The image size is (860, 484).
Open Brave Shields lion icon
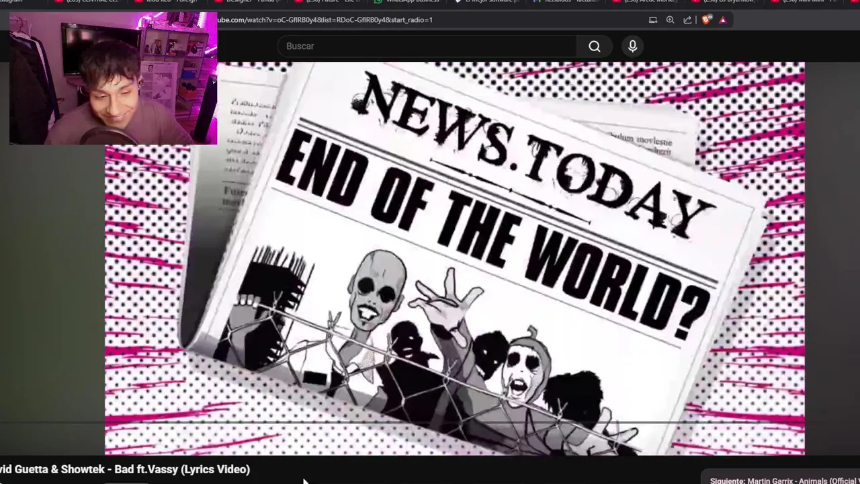tap(705, 20)
